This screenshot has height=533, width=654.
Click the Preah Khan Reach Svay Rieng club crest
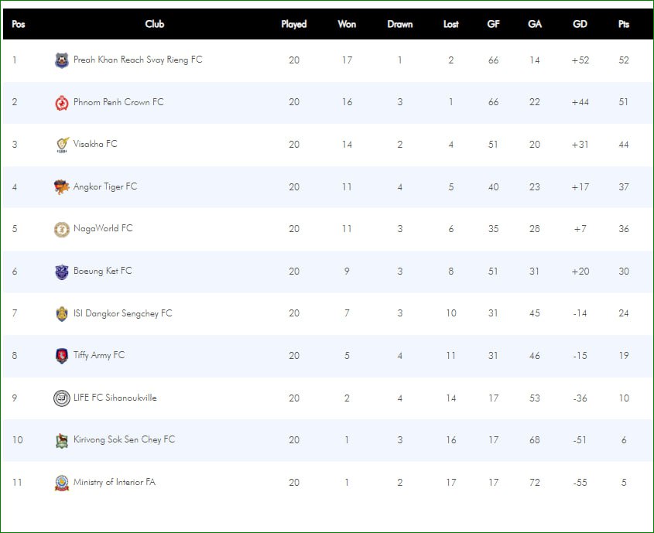pyautogui.click(x=62, y=60)
